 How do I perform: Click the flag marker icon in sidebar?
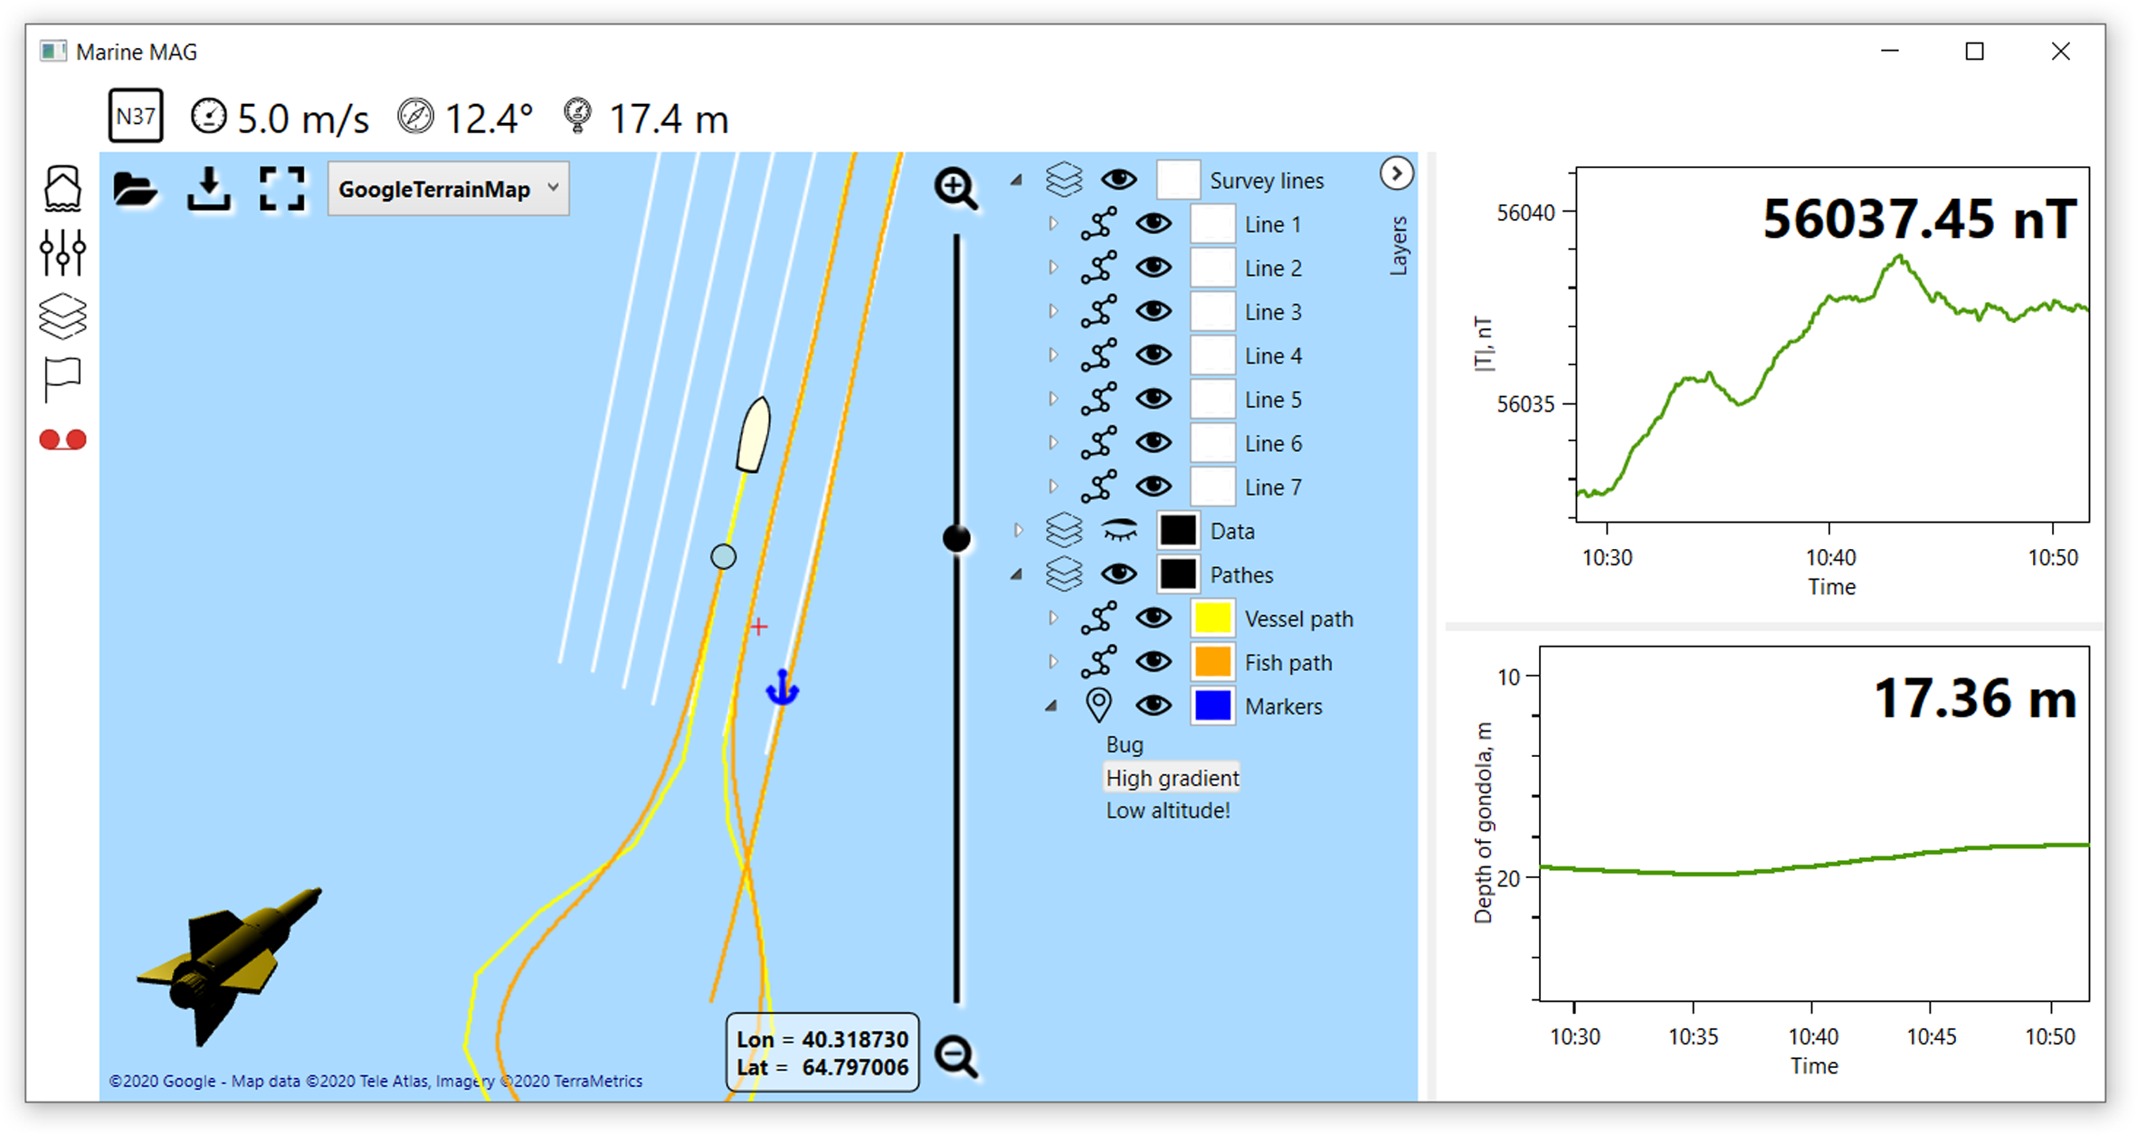[62, 379]
